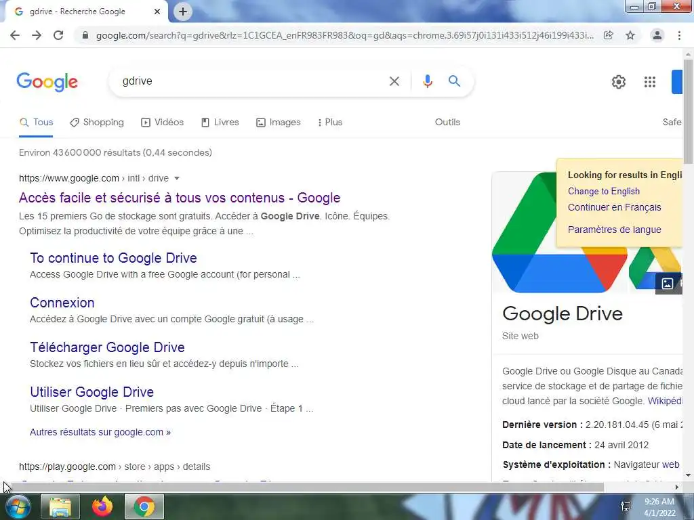Open 'Accès facile et sécurisé' result
The width and height of the screenshot is (694, 520).
180,198
